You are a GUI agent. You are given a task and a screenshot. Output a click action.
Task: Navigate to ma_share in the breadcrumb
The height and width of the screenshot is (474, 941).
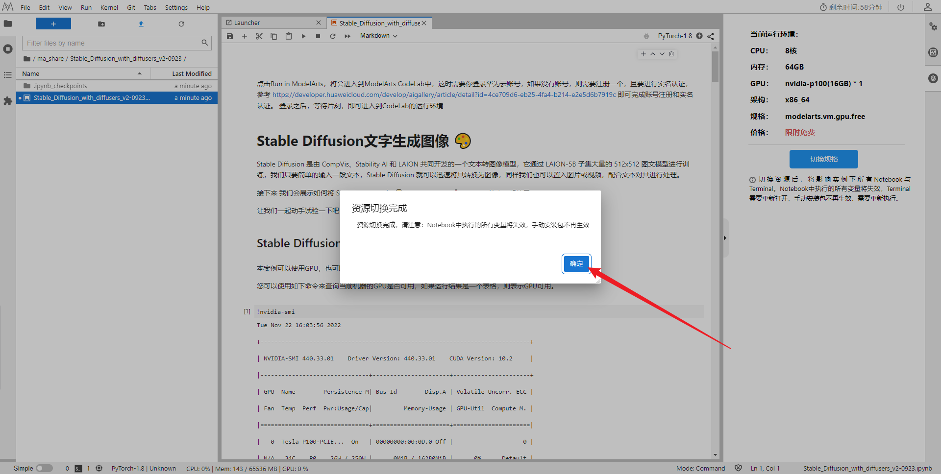[x=50, y=59]
